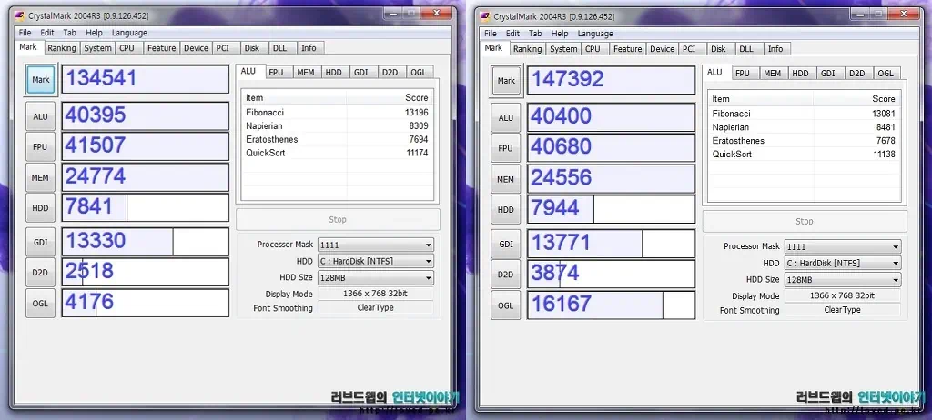Click Eratosthenes row in right window
Screen dimensions: 932x420
point(804,141)
